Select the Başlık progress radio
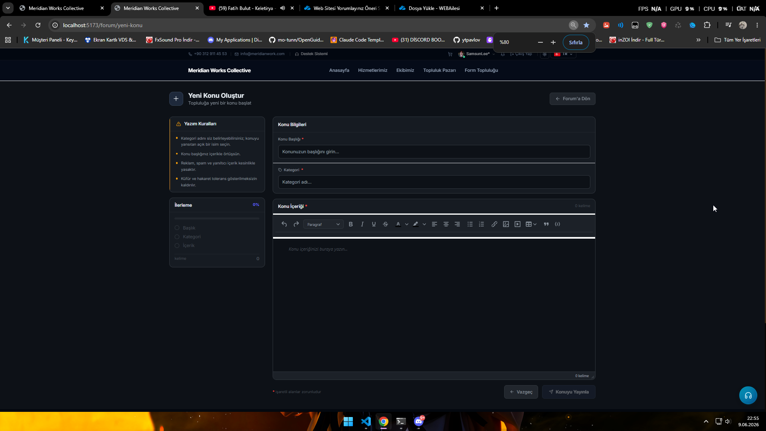766x431 pixels. click(x=177, y=228)
